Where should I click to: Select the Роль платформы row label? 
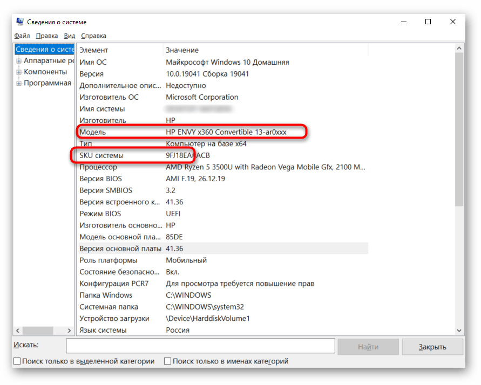[x=109, y=260]
